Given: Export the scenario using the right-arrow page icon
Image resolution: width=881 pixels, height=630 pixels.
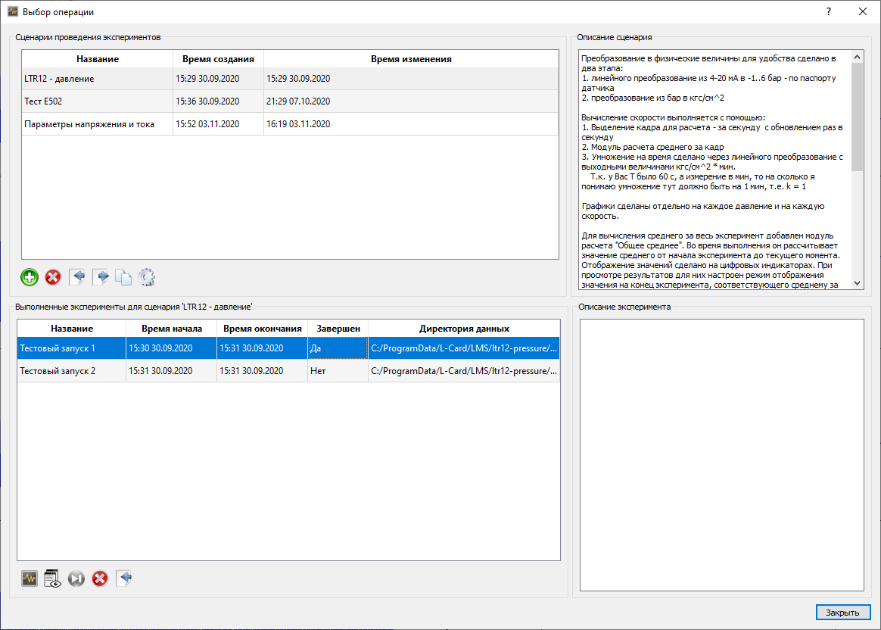Looking at the screenshot, I should [100, 277].
